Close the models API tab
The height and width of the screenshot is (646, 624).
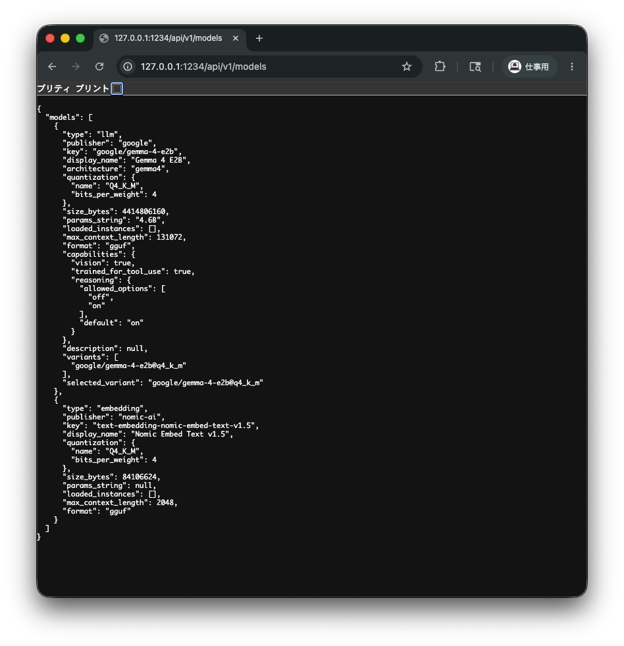[x=236, y=38]
